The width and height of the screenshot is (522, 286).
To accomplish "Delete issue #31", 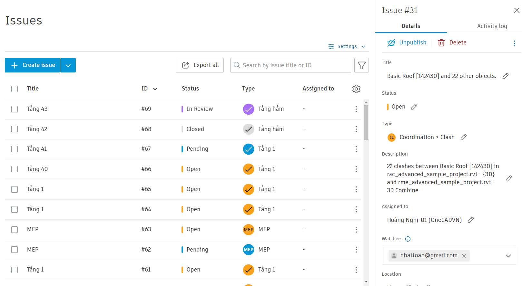I will (452, 43).
